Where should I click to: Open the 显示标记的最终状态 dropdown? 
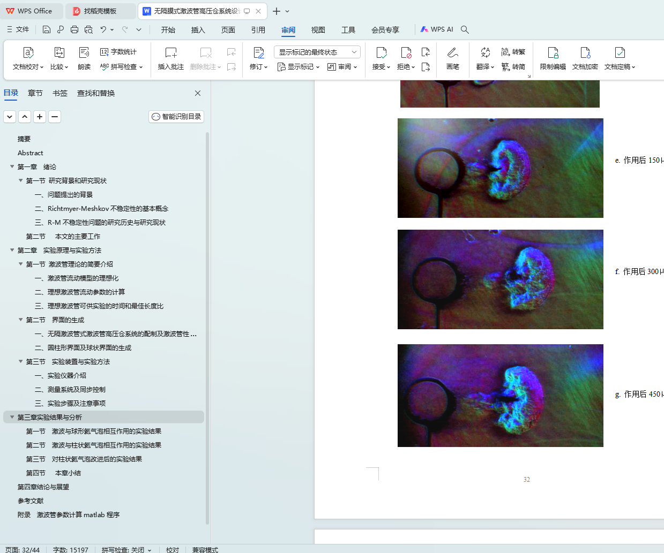317,52
